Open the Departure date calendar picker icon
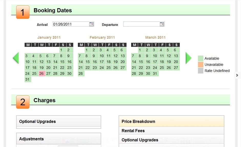The width and height of the screenshot is (241, 147). [x=162, y=24]
